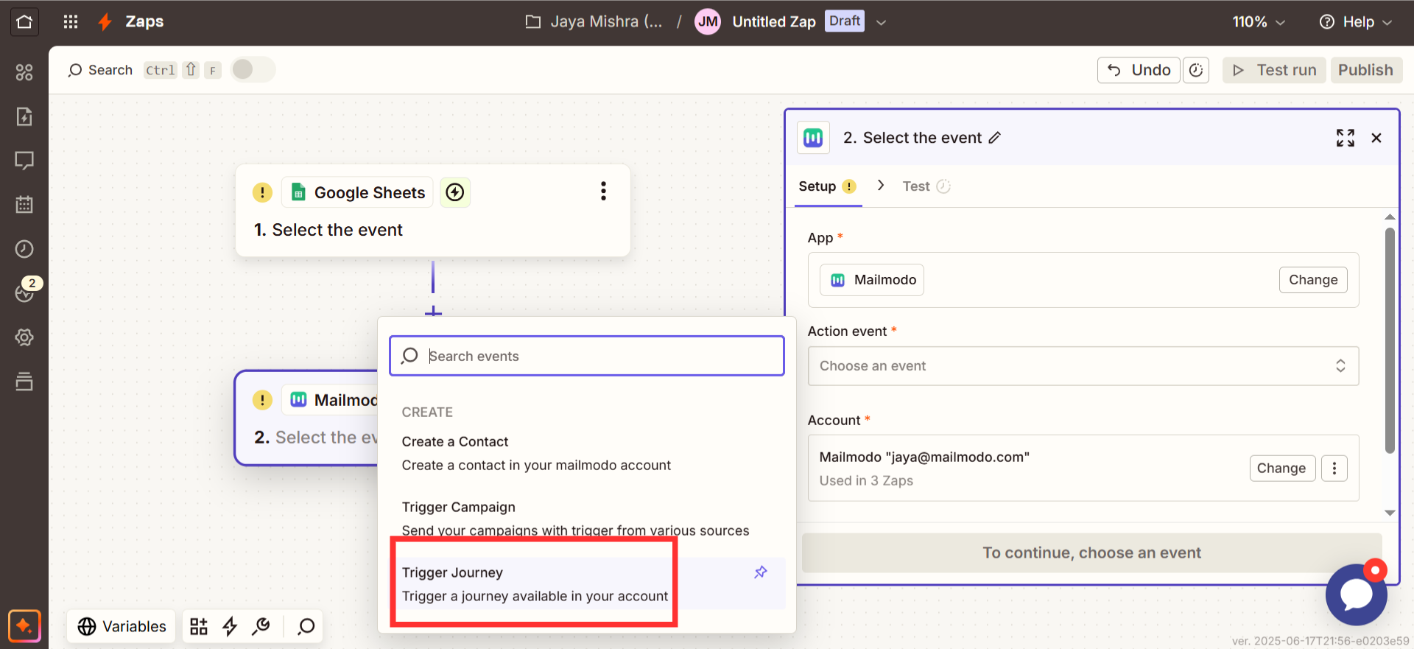Select the Google Sheets step card
Viewport: 1414px width, 649px height.
coord(433,210)
